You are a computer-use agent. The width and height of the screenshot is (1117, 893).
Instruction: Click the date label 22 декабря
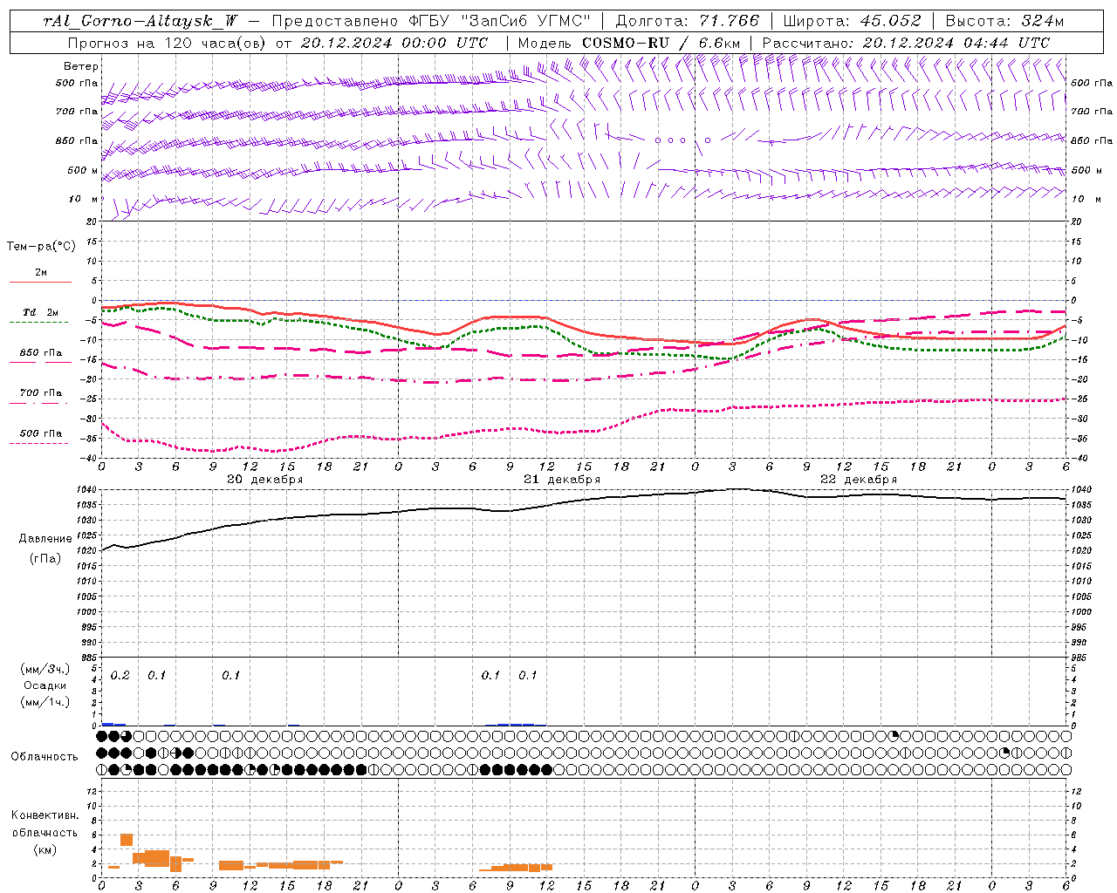point(859,480)
